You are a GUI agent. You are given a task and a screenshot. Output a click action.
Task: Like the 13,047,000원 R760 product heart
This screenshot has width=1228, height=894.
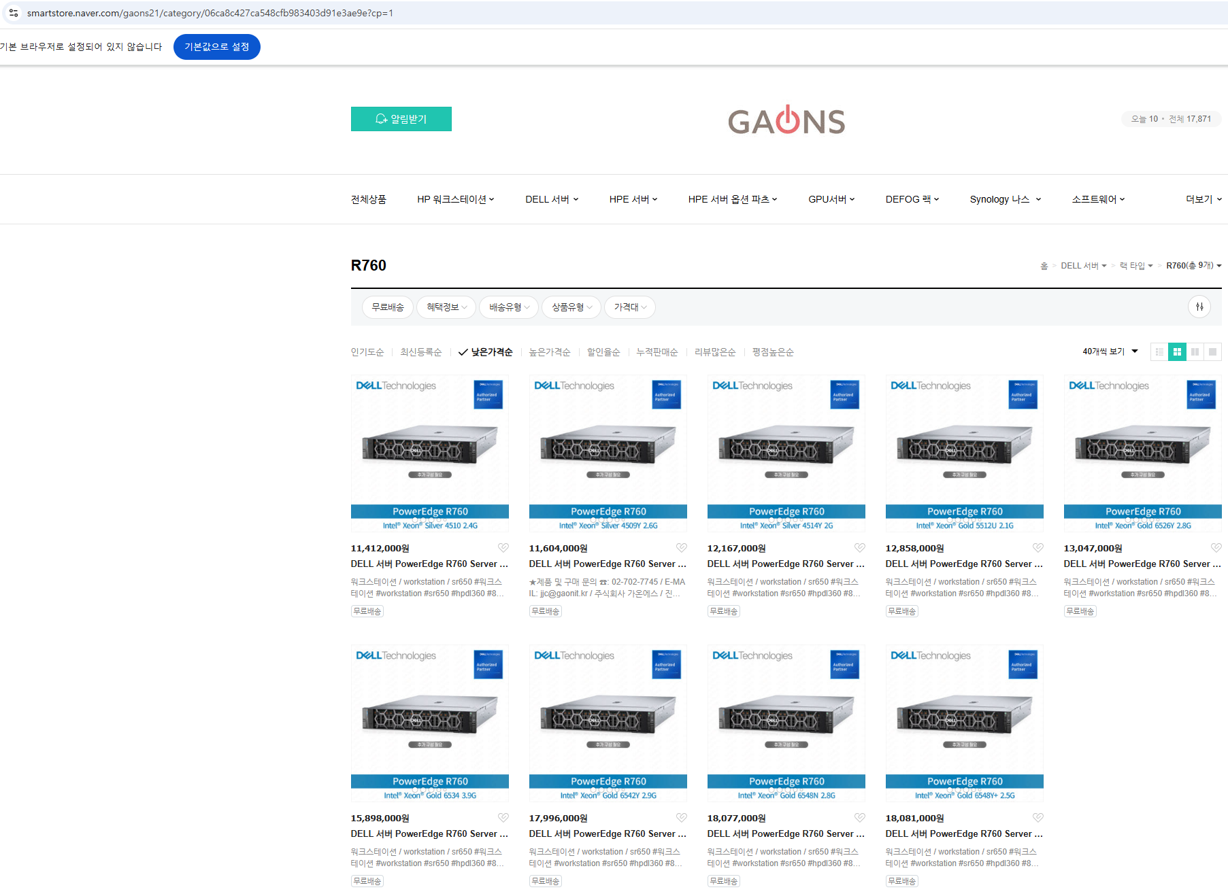click(x=1216, y=548)
